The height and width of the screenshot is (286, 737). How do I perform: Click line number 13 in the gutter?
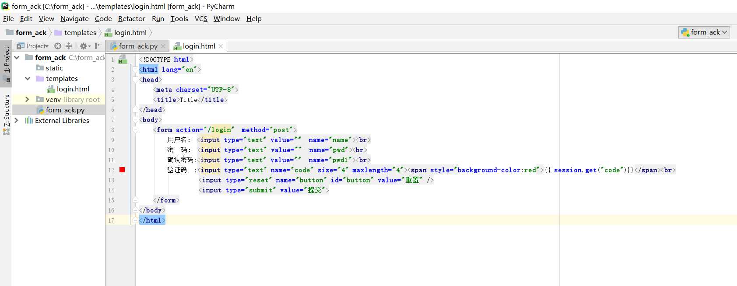(111, 180)
